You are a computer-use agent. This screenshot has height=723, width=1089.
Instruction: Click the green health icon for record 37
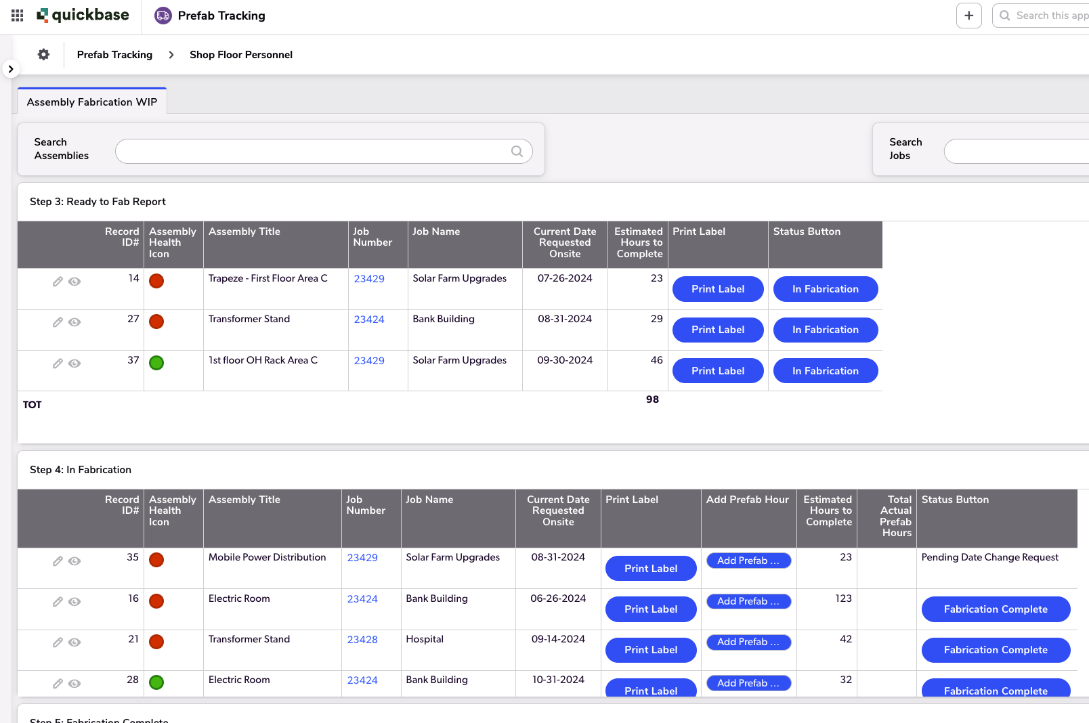pos(156,363)
